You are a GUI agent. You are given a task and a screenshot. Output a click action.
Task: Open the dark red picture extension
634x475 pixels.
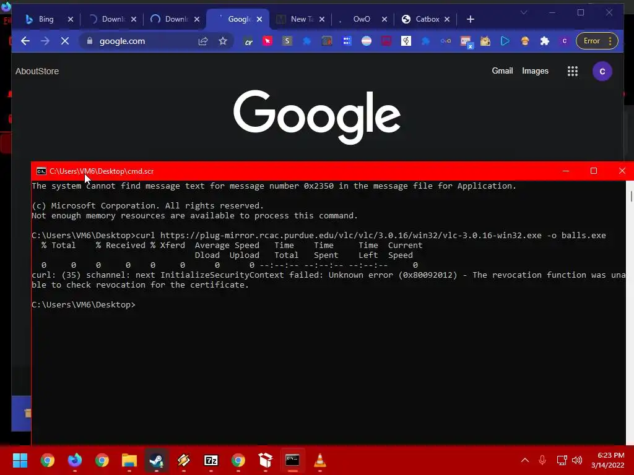(x=386, y=41)
